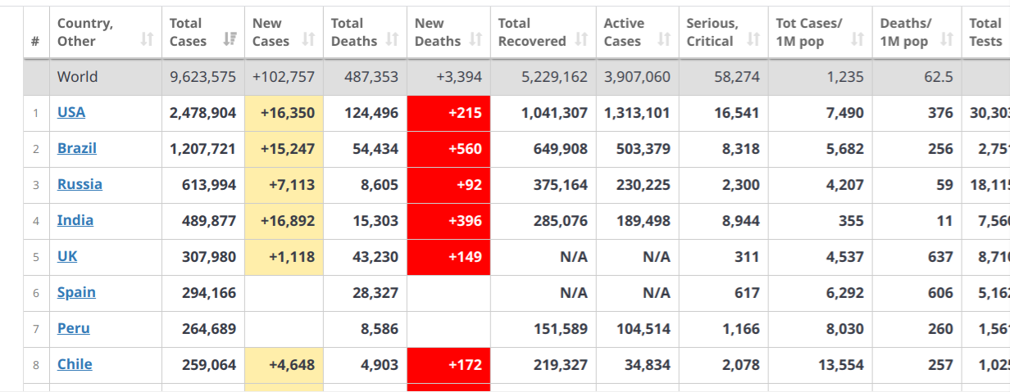
Task: Sort by Serious, Critical column arrows
Action: (x=753, y=38)
